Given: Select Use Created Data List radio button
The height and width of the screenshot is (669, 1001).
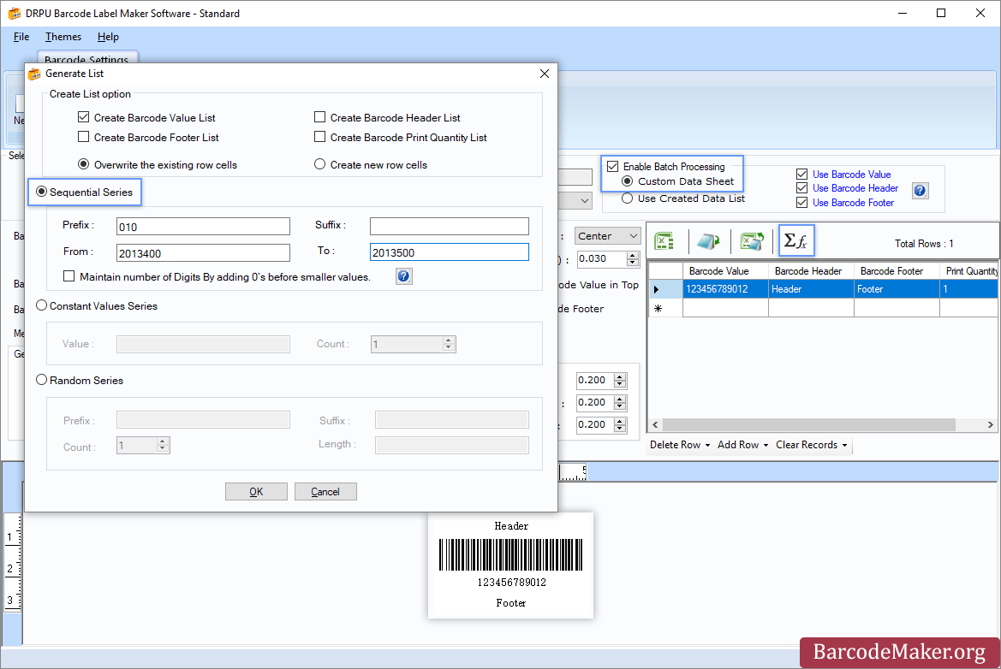Looking at the screenshot, I should click(x=628, y=198).
